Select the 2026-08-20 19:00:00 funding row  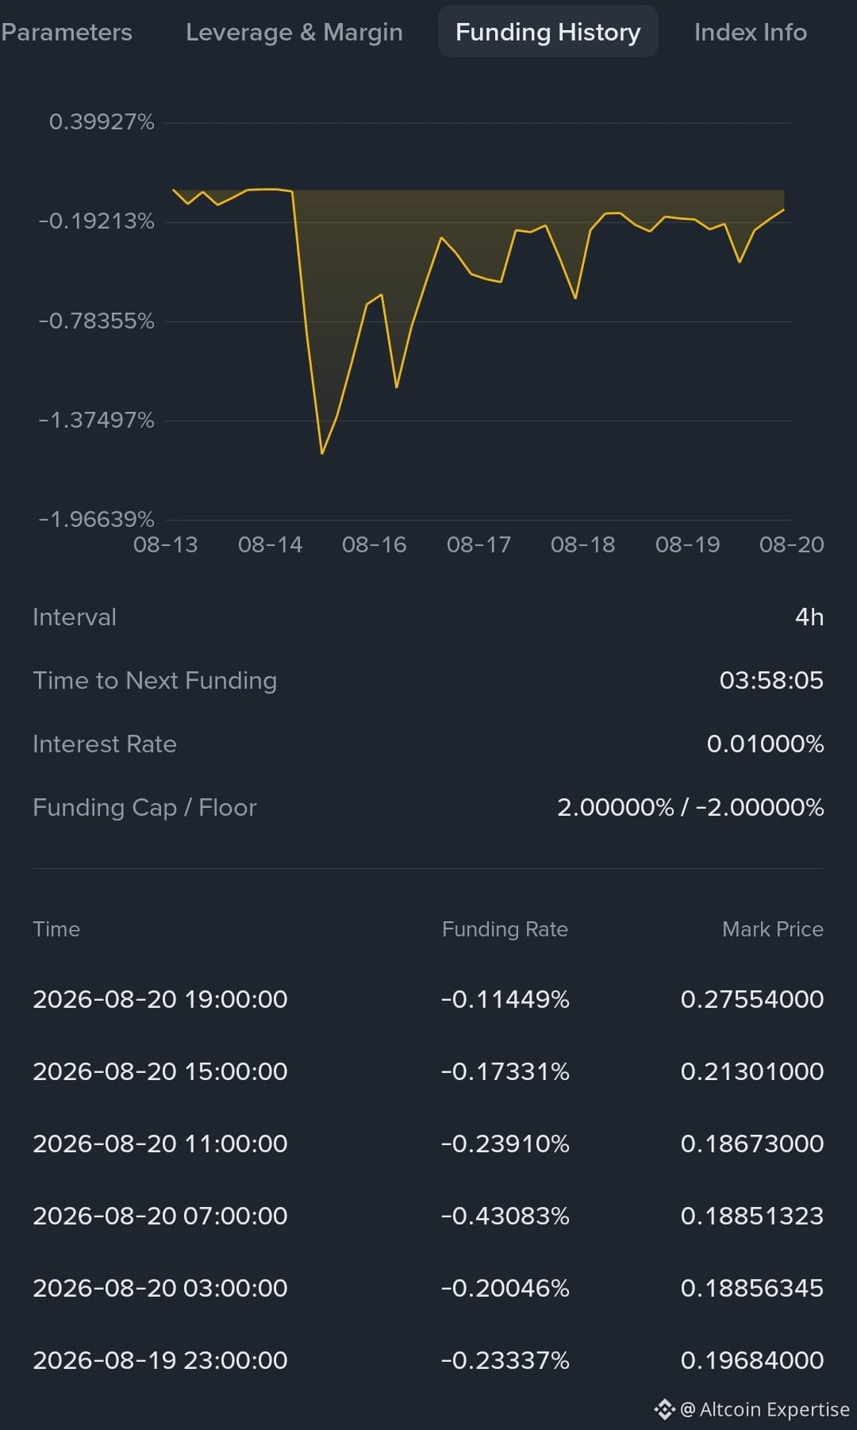pyautogui.click(x=428, y=999)
